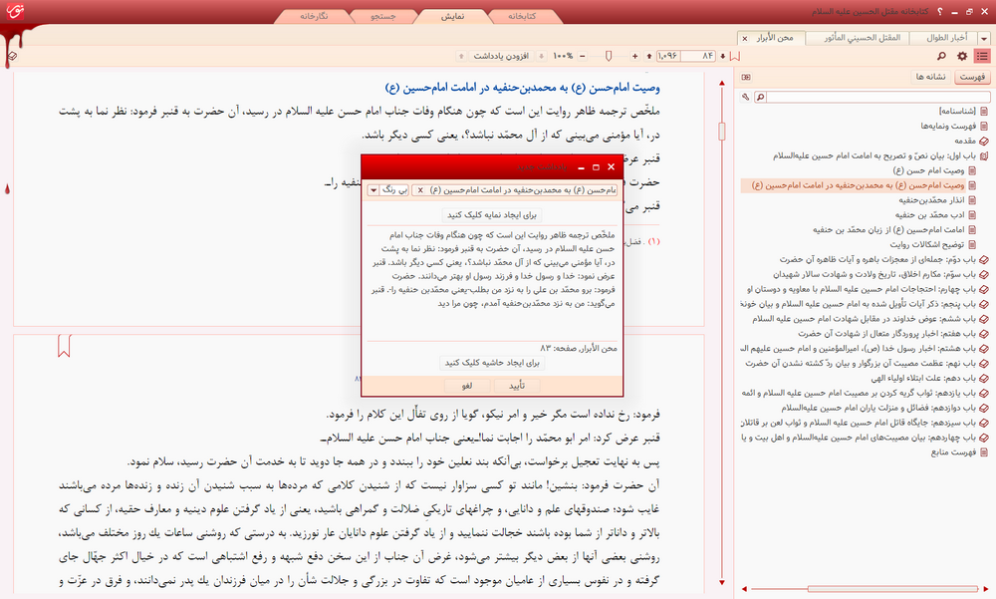Open the settings gear in the book toolbar

pos(962,56)
